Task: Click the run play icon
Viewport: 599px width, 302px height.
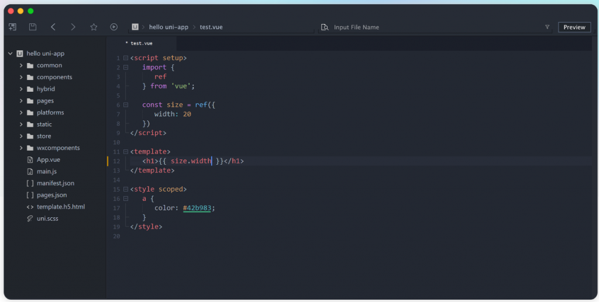Action: (x=114, y=27)
